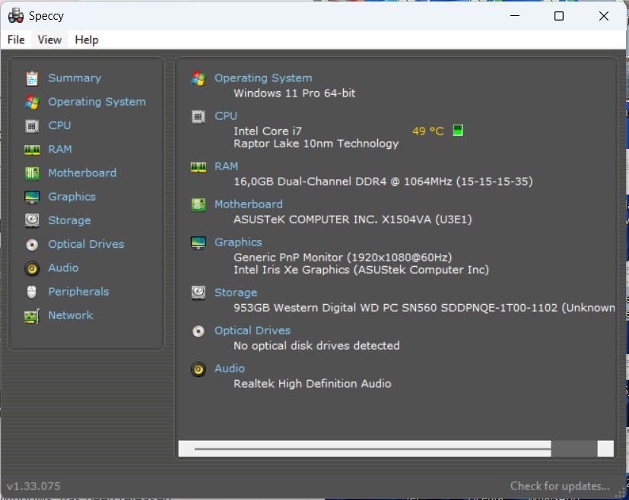This screenshot has width=629, height=500.
Task: Click the Windows flag icon beside sidebar Operating System
Action: [32, 102]
